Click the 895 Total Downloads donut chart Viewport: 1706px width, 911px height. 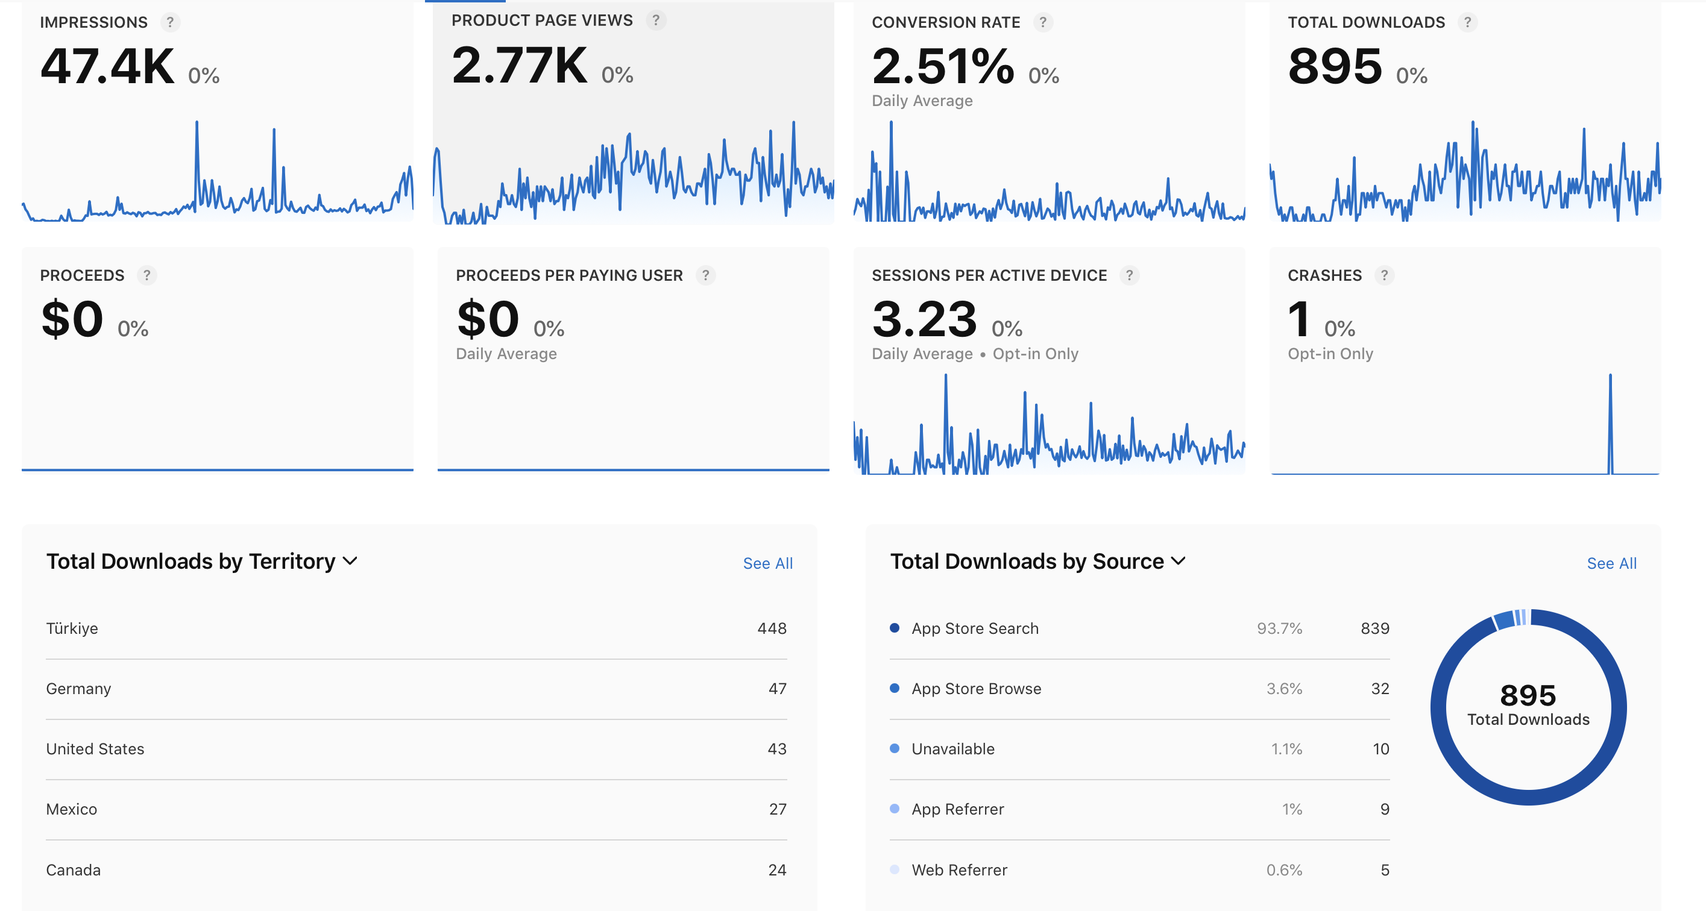1528,706
